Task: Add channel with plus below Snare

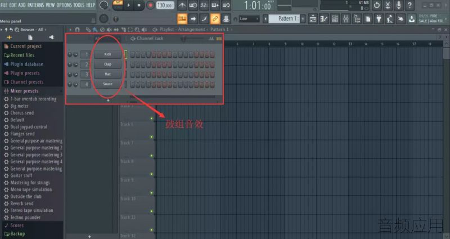Action: click(108, 100)
